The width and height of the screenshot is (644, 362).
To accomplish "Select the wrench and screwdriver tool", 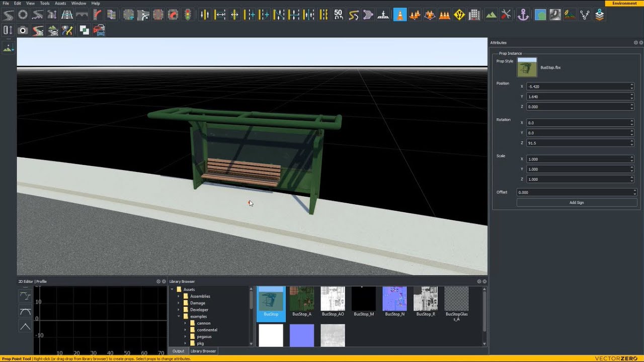I will pyautogui.click(x=506, y=15).
